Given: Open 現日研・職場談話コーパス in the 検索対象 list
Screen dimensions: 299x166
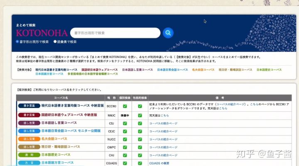Looking at the screenshot, I should pyautogui.click(x=235, y=70).
